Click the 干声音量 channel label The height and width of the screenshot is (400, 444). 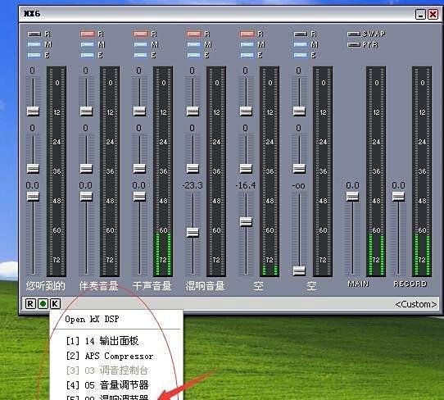[152, 286]
